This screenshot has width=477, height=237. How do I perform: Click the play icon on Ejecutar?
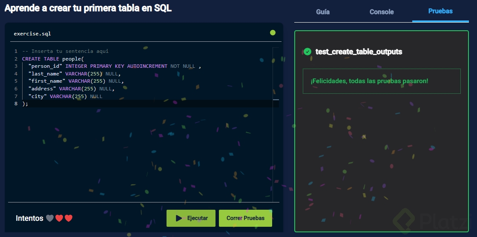tap(178, 218)
